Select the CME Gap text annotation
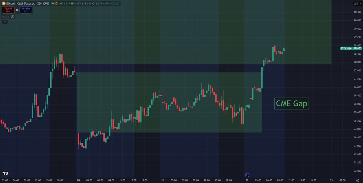Viewport: 363px width, 183px height. point(292,103)
